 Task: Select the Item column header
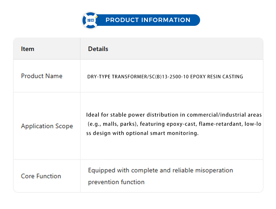click(28, 49)
